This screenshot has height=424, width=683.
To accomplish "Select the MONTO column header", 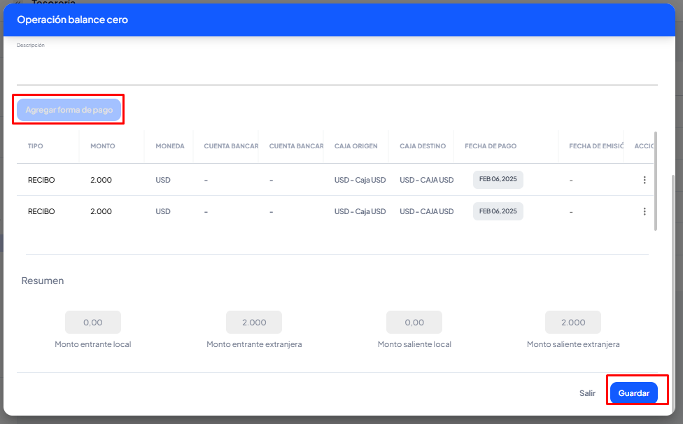I will pyautogui.click(x=103, y=146).
